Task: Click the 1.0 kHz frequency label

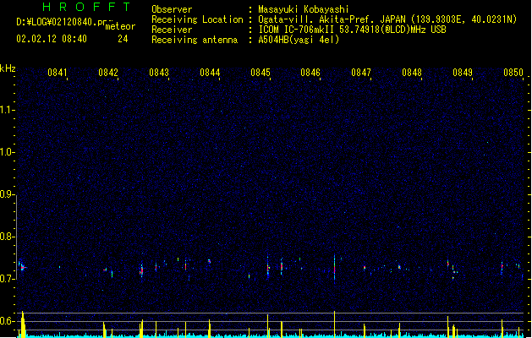Action: click(x=7, y=152)
